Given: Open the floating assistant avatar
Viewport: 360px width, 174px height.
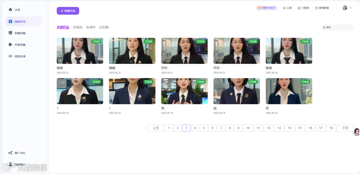Looking at the screenshot, I should 357,132.
